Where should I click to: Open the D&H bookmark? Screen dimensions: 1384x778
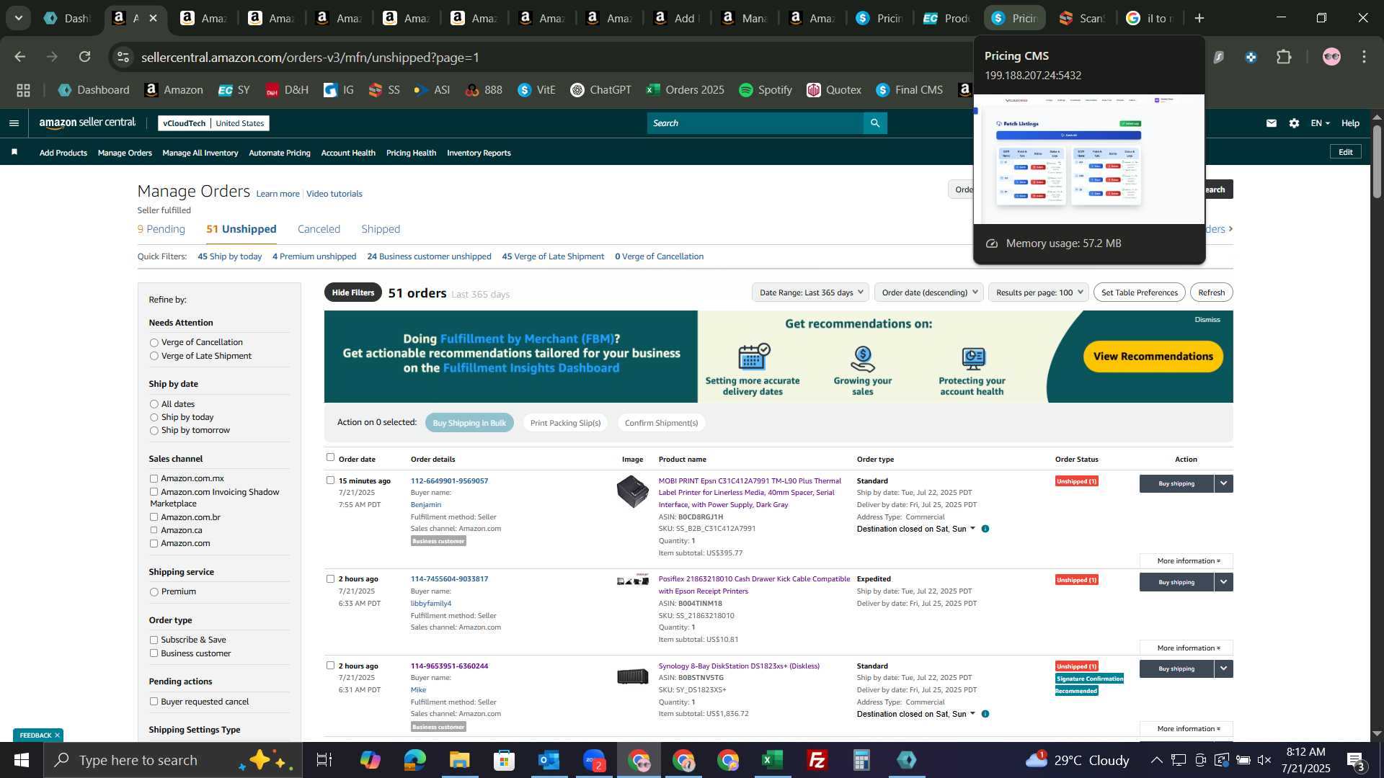coord(287,90)
